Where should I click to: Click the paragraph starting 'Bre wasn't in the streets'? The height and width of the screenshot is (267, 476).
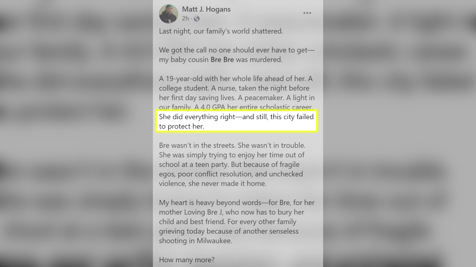click(x=232, y=165)
